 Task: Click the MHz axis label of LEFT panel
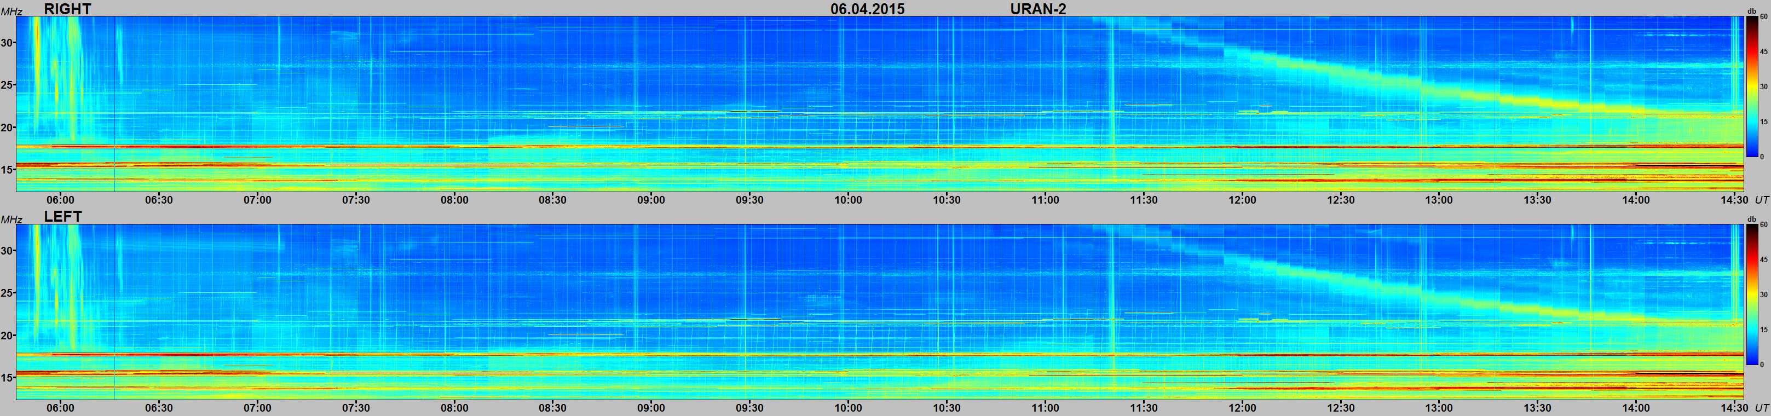pyautogui.click(x=11, y=219)
